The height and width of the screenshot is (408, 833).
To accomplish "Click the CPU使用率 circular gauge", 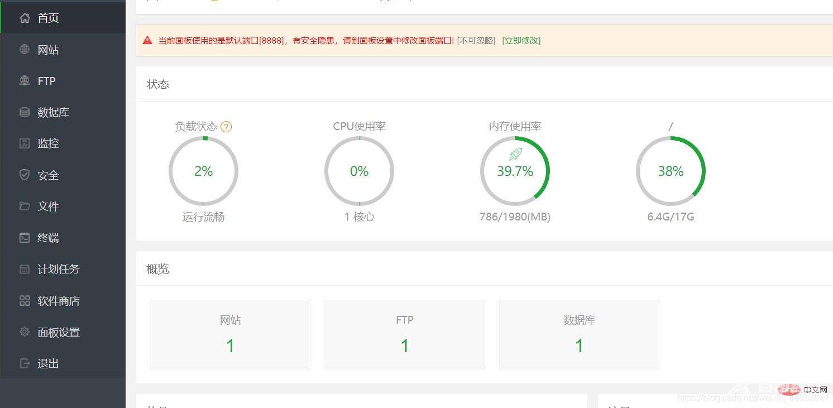I will tap(359, 171).
